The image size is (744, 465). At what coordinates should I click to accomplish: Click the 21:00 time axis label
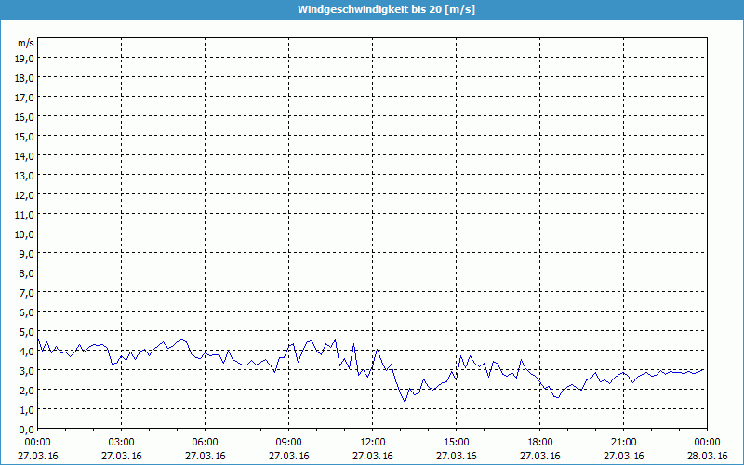[x=623, y=442]
